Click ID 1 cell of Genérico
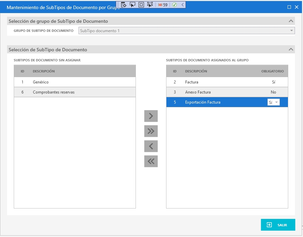This screenshot has width=303, height=237. click(x=22, y=82)
